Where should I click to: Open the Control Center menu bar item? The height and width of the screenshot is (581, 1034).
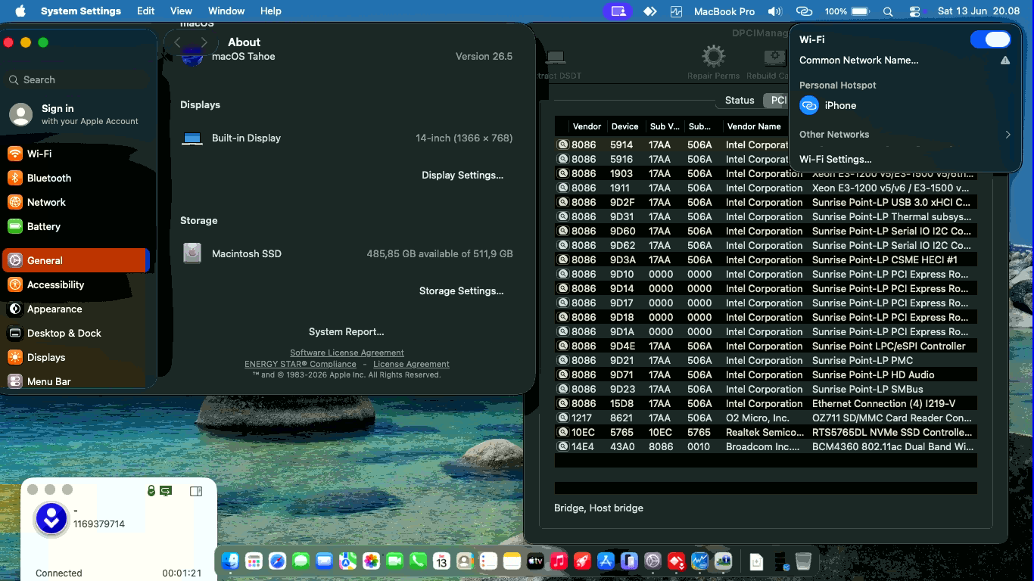[914, 11]
